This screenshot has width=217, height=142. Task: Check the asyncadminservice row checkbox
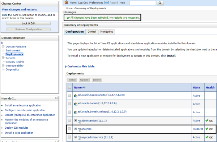coord(69,137)
